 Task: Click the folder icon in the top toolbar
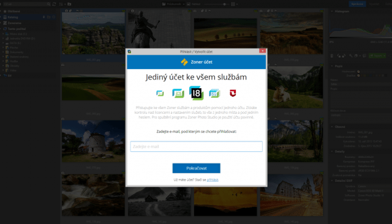pyautogui.click(x=69, y=4)
